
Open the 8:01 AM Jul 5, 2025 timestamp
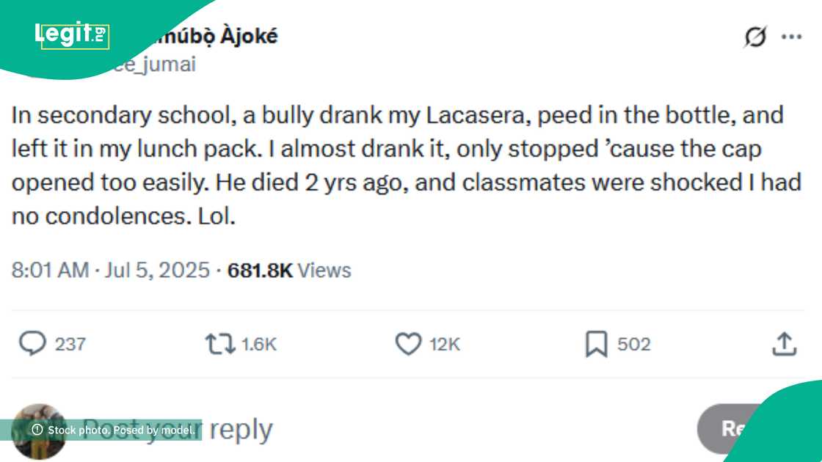[x=110, y=271]
